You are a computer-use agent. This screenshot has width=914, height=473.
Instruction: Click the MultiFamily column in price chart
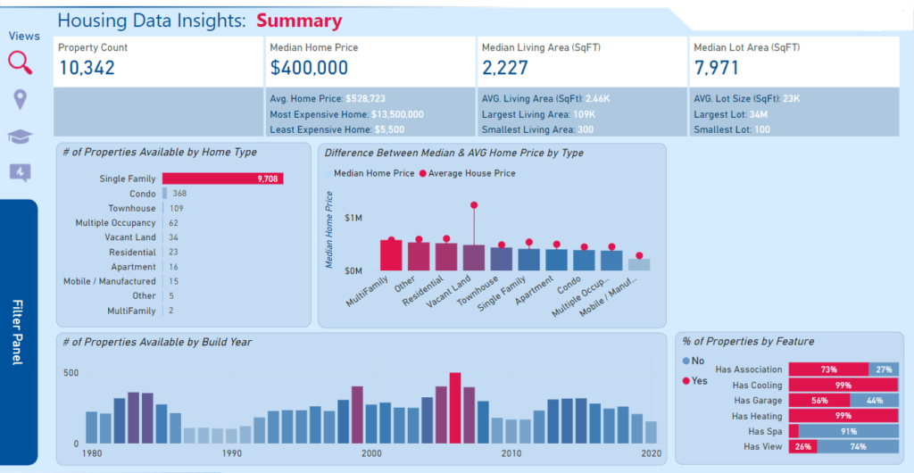(x=391, y=255)
